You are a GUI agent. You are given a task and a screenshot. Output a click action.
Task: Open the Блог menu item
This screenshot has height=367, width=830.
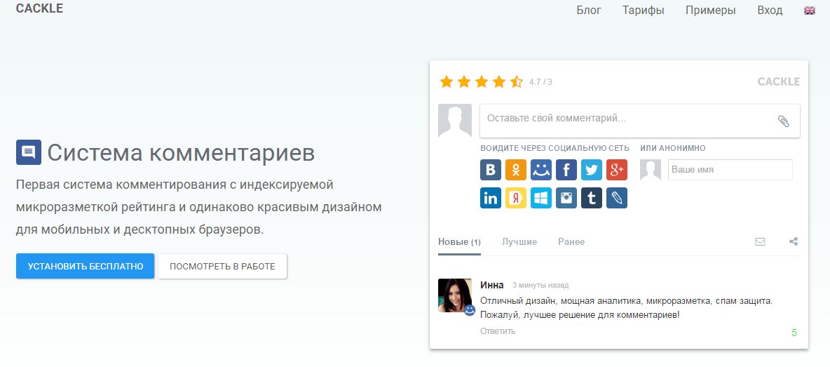coord(589,10)
